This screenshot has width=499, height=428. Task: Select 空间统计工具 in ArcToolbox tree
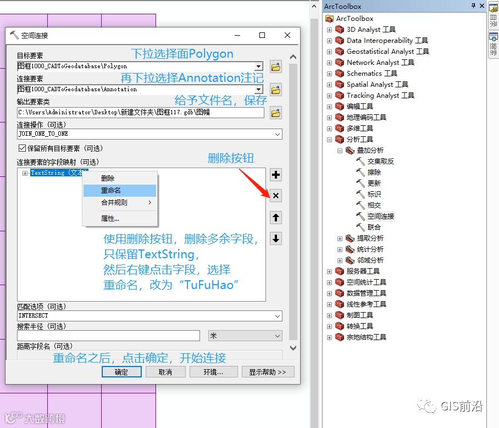click(366, 282)
